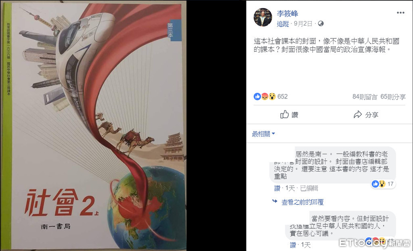This screenshot has width=413, height=251.
Task: View the first comment's 17 reactions
Action: (x=383, y=184)
